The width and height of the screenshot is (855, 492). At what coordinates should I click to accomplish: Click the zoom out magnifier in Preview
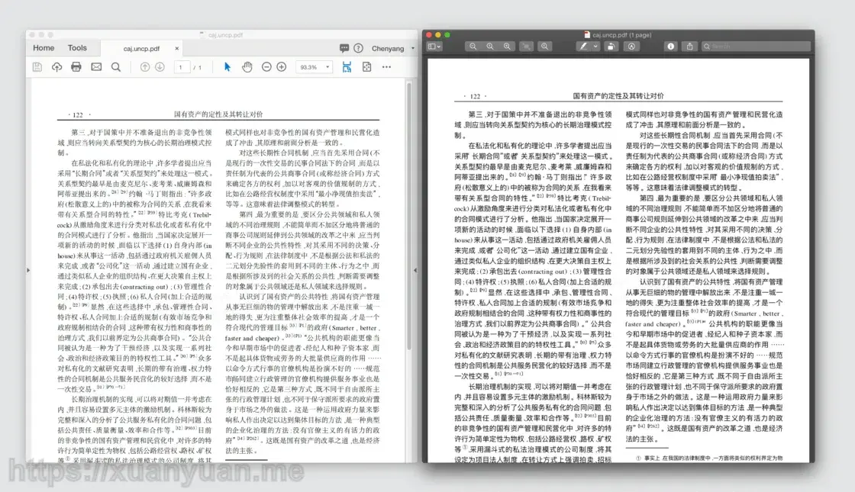pos(473,47)
